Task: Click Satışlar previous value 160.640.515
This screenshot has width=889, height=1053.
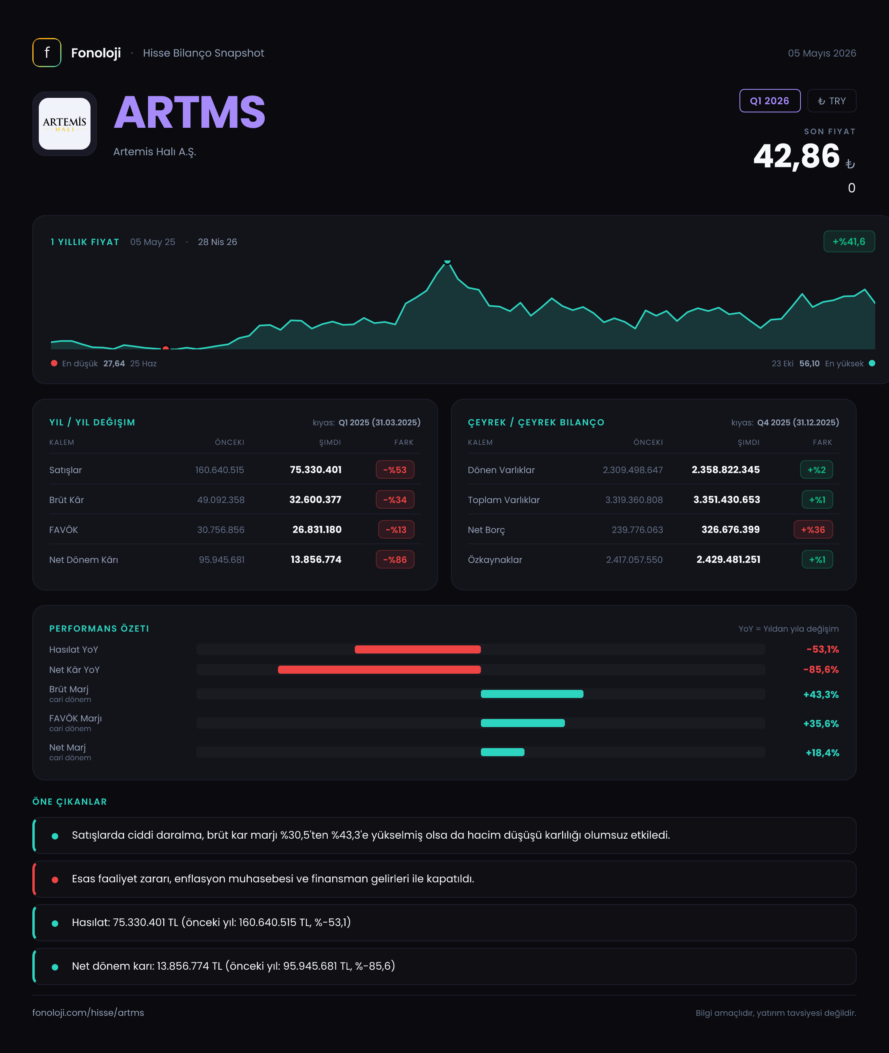Action: pyautogui.click(x=220, y=470)
